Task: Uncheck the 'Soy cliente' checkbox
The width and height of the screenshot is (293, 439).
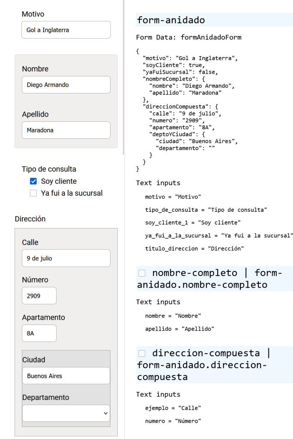Action: click(33, 181)
